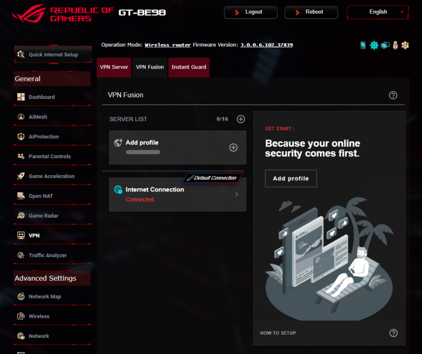The width and height of the screenshot is (422, 354).
Task: Open Network Map under Advanced Settings
Action: [x=52, y=297]
